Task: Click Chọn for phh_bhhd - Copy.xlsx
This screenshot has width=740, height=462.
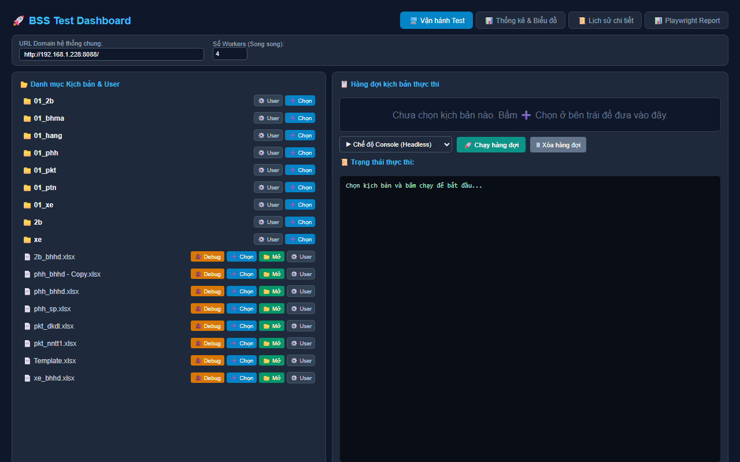Action: click(x=242, y=274)
